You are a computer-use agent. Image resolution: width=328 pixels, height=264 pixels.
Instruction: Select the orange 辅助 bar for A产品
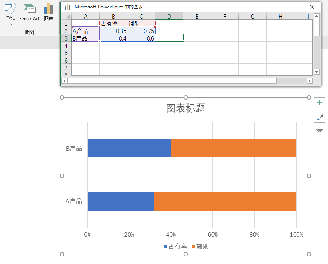point(225,201)
